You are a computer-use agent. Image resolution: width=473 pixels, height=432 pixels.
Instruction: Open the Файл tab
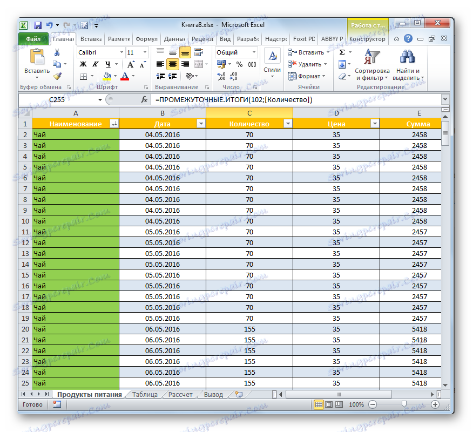[33, 39]
